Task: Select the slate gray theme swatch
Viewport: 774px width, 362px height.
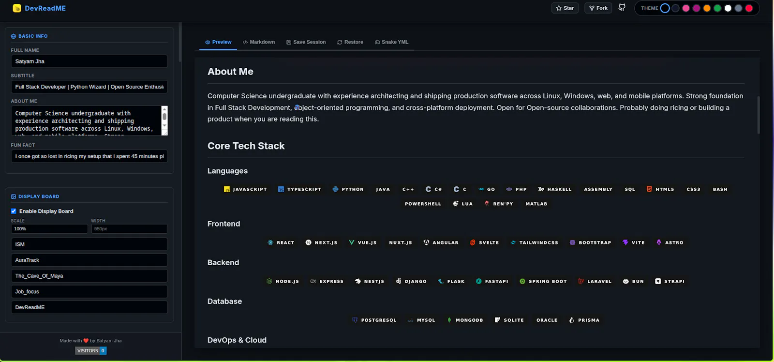Action: (x=739, y=8)
